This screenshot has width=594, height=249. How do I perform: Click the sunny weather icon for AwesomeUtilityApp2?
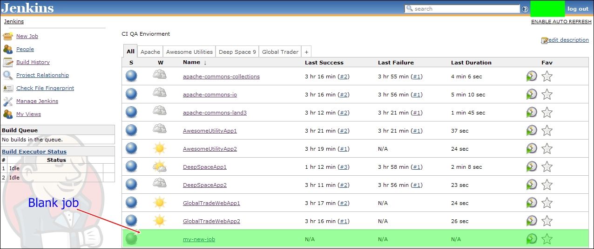click(160, 148)
